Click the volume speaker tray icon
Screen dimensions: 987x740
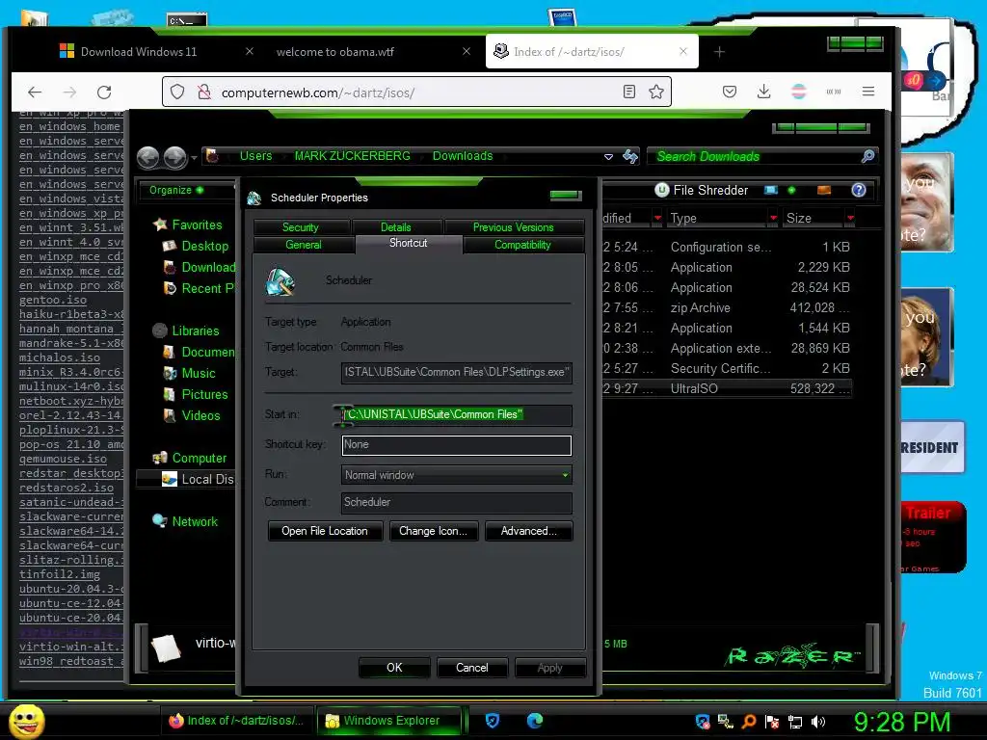tap(817, 722)
